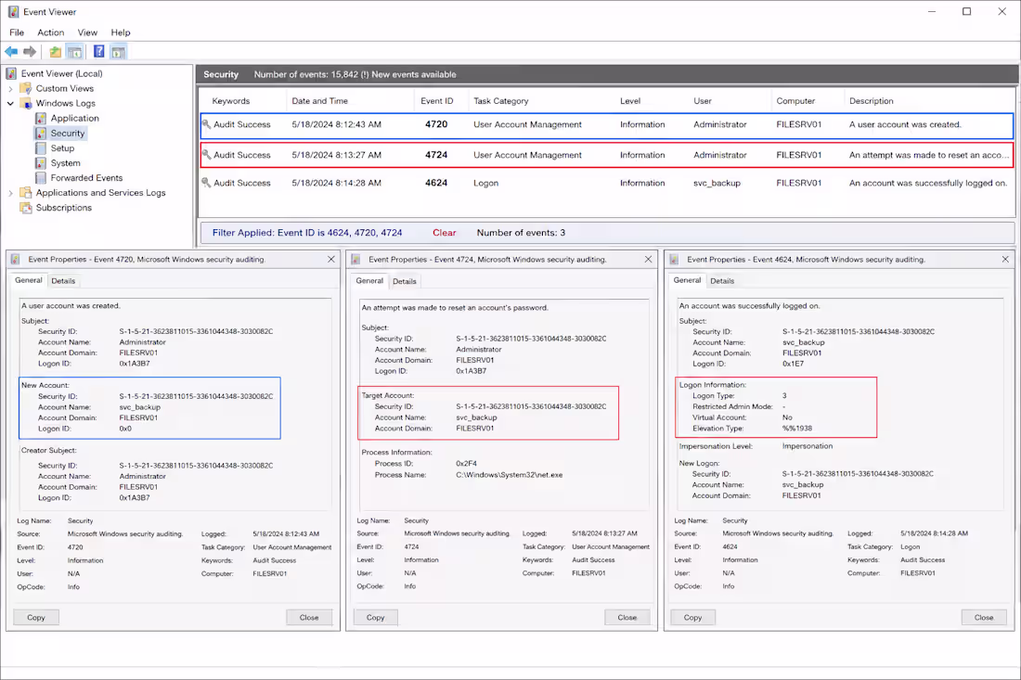Click the Custom Views folder icon

pos(25,88)
